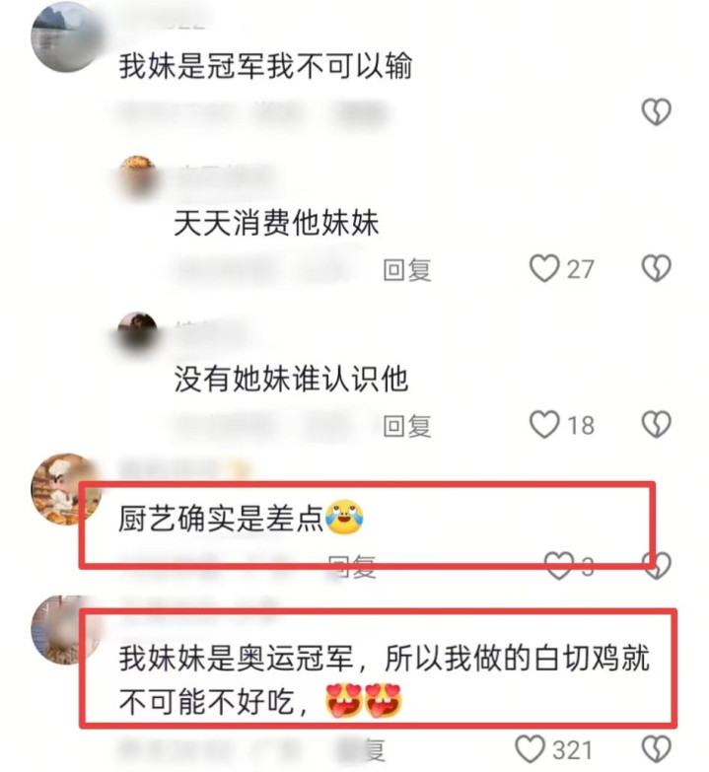This screenshot has width=709, height=772.
Task: Dislike the 我妹是冠军我不可以输 comment
Action: [657, 112]
